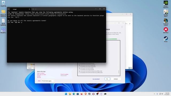Expand the tree item in the Explorer window
171x96 pixels.
point(29,65)
